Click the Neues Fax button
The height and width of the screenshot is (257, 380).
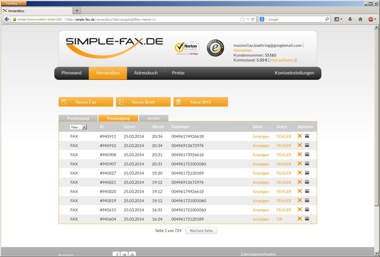coord(86,102)
